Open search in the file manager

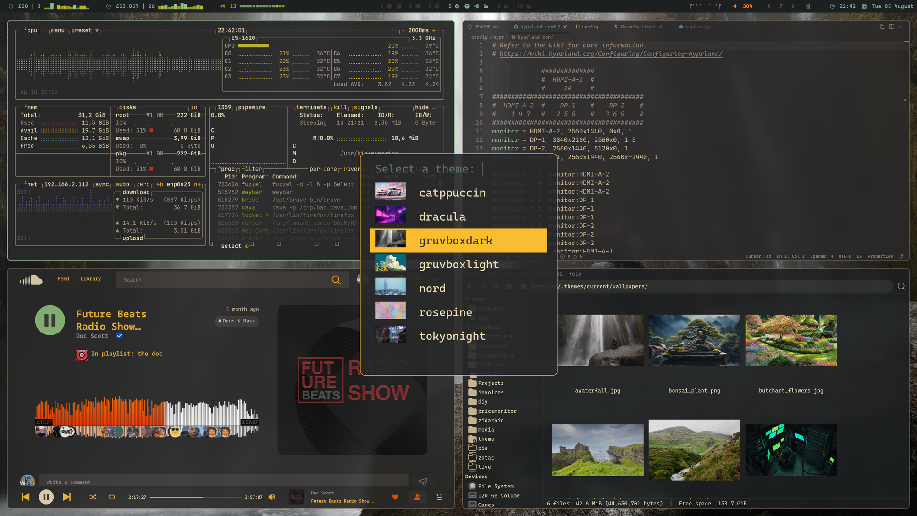coord(901,286)
